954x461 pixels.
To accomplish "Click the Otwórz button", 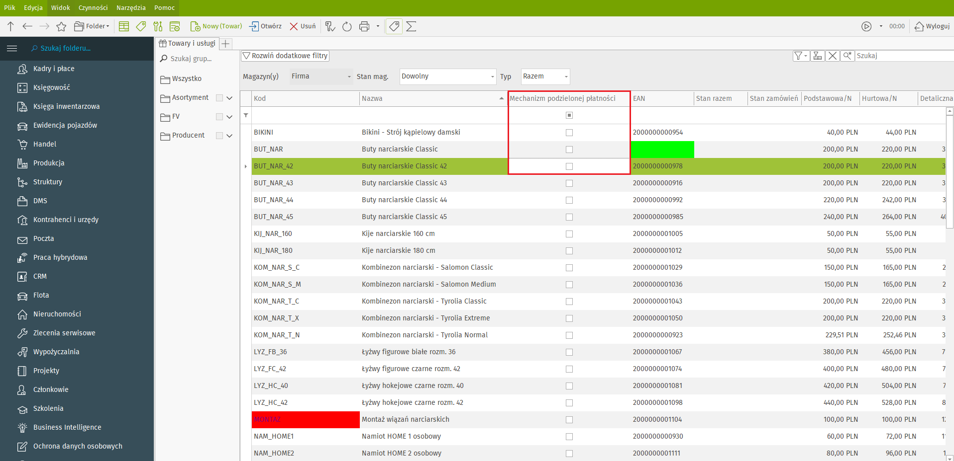I will [x=265, y=26].
